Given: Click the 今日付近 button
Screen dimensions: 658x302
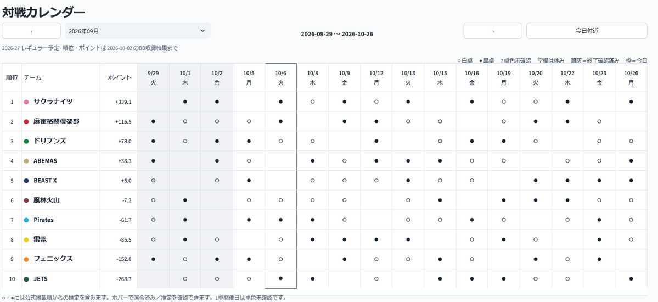Looking at the screenshot, I should click(587, 31).
